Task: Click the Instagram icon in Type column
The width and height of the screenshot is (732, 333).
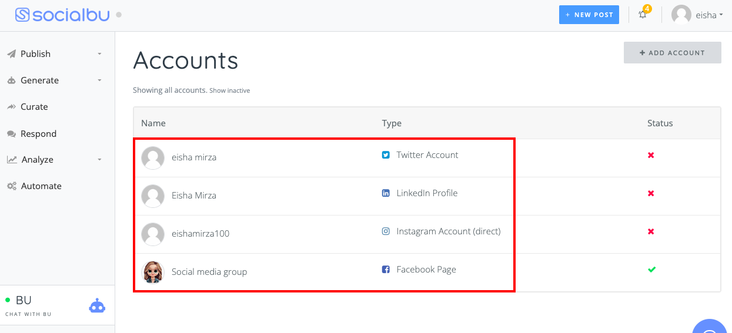Action: 386,231
